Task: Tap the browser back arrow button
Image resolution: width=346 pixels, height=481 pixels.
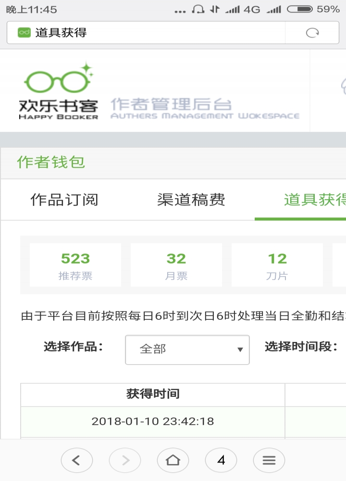Action: coord(76,460)
